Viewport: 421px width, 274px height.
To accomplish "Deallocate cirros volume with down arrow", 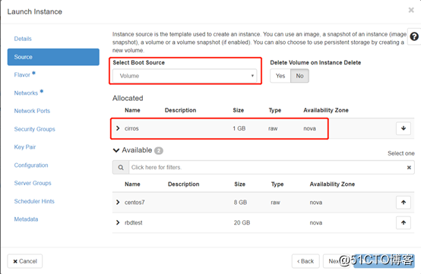I will click(x=404, y=128).
